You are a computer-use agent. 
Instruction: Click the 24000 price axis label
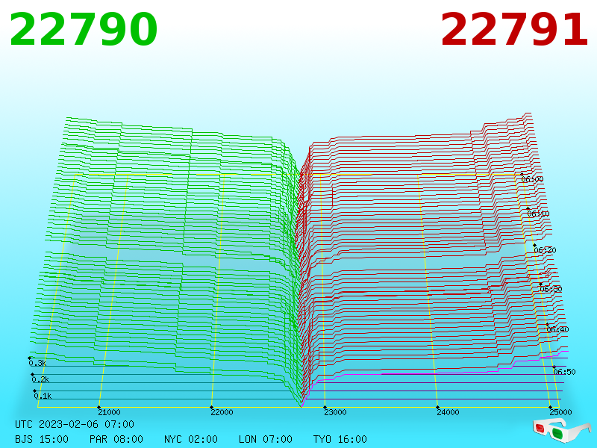448,412
